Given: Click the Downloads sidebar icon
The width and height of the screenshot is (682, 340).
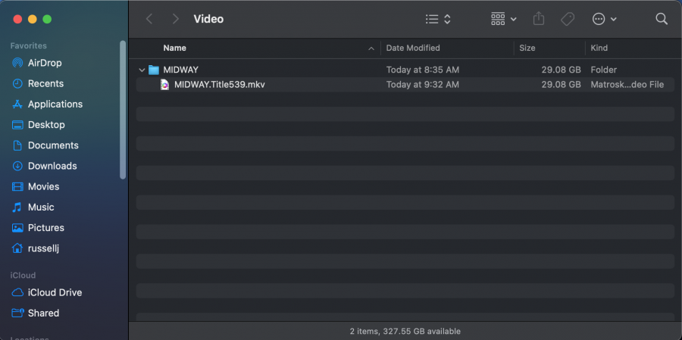Looking at the screenshot, I should 17,166.
